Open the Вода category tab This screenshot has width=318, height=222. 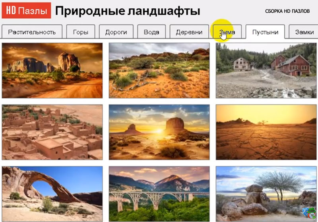[151, 32]
